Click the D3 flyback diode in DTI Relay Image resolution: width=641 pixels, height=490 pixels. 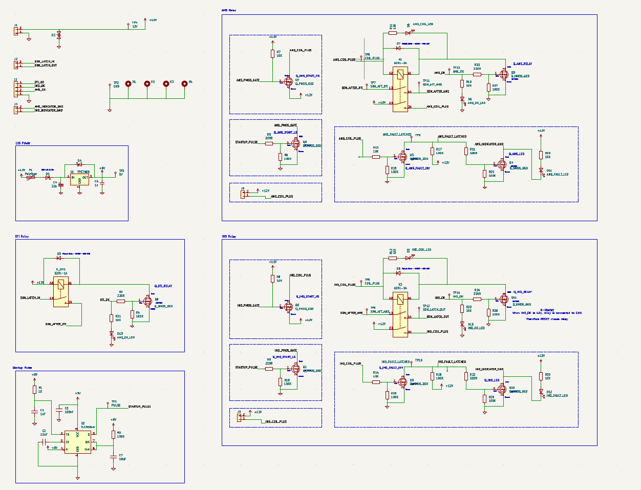(59, 258)
